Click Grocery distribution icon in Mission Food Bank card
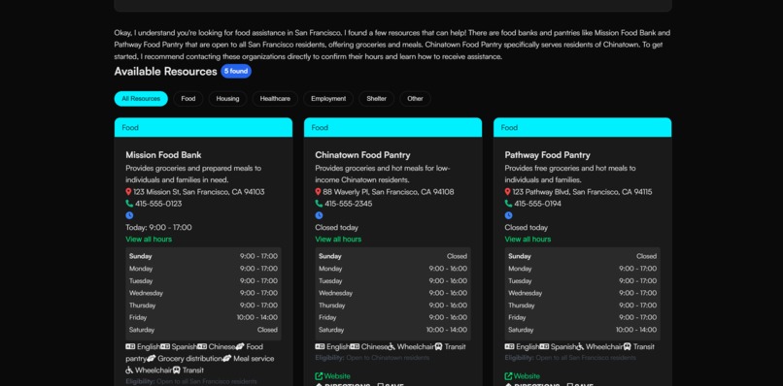 (152, 359)
